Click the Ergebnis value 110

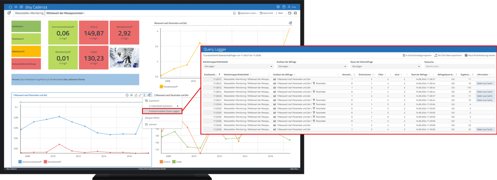tap(469, 87)
